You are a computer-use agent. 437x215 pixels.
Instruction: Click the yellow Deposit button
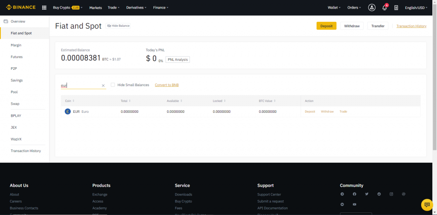point(326,26)
